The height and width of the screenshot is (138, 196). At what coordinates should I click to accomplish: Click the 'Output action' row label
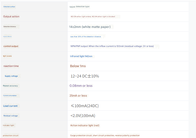point(11,16)
